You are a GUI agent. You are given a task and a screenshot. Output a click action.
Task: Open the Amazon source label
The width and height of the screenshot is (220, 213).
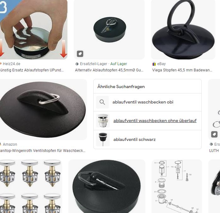tap(10, 144)
